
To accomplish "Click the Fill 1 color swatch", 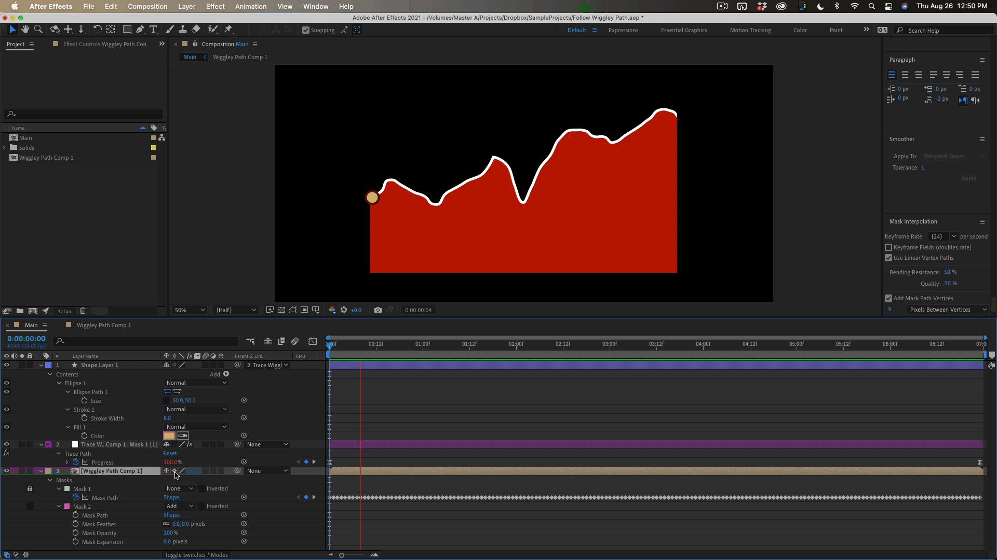I will tap(169, 436).
